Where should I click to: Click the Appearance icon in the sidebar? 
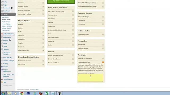point(2,37)
